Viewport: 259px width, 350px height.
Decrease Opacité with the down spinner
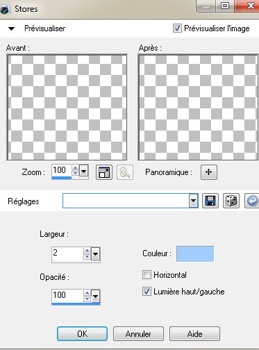click(87, 299)
